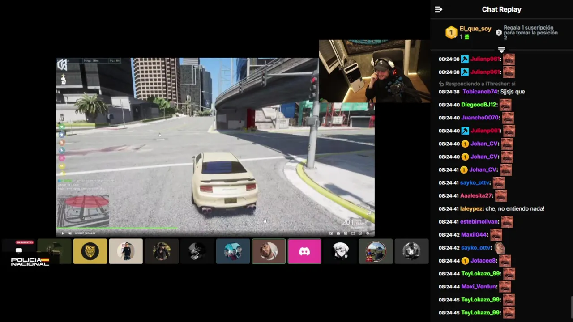Click the grey position 2 badge
Screen dimensions: 573x322
pos(499,33)
